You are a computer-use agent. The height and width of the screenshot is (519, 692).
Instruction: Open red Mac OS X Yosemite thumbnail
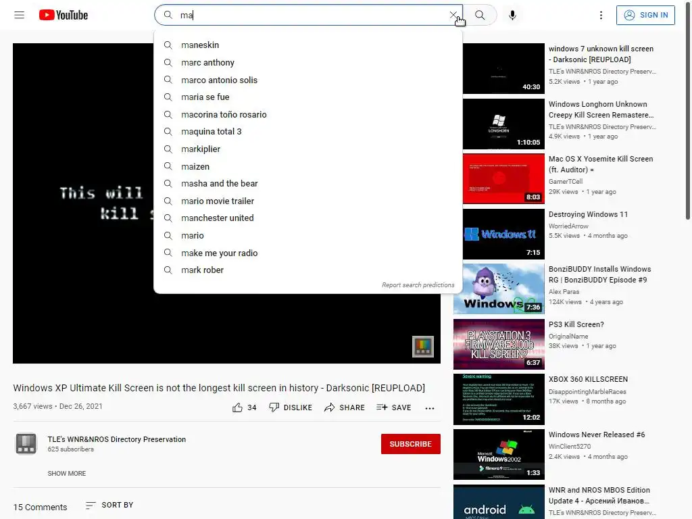pos(503,178)
